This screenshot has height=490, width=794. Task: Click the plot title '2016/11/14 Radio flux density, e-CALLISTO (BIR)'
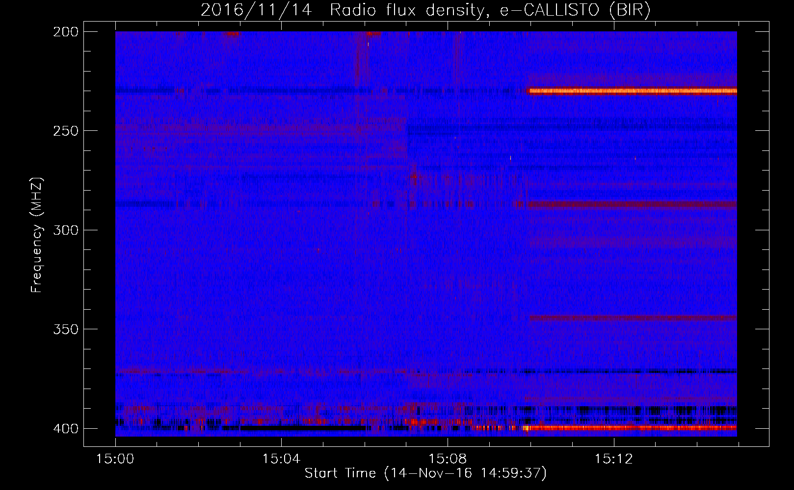(x=425, y=10)
